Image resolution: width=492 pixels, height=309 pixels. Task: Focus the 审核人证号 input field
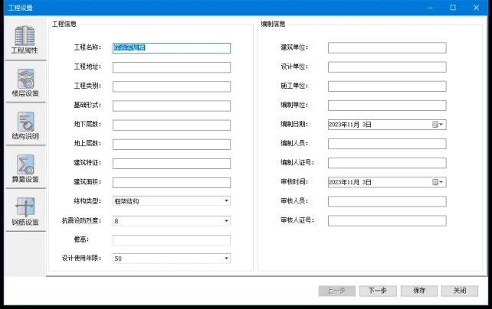(386, 220)
